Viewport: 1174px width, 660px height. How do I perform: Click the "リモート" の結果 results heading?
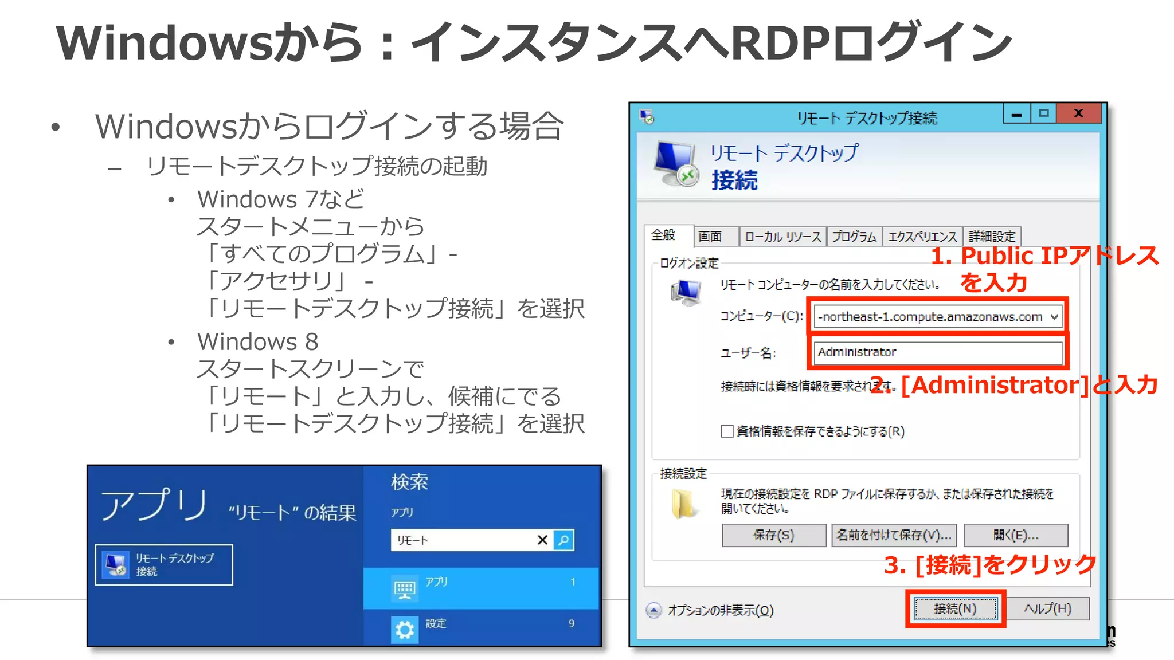(292, 512)
